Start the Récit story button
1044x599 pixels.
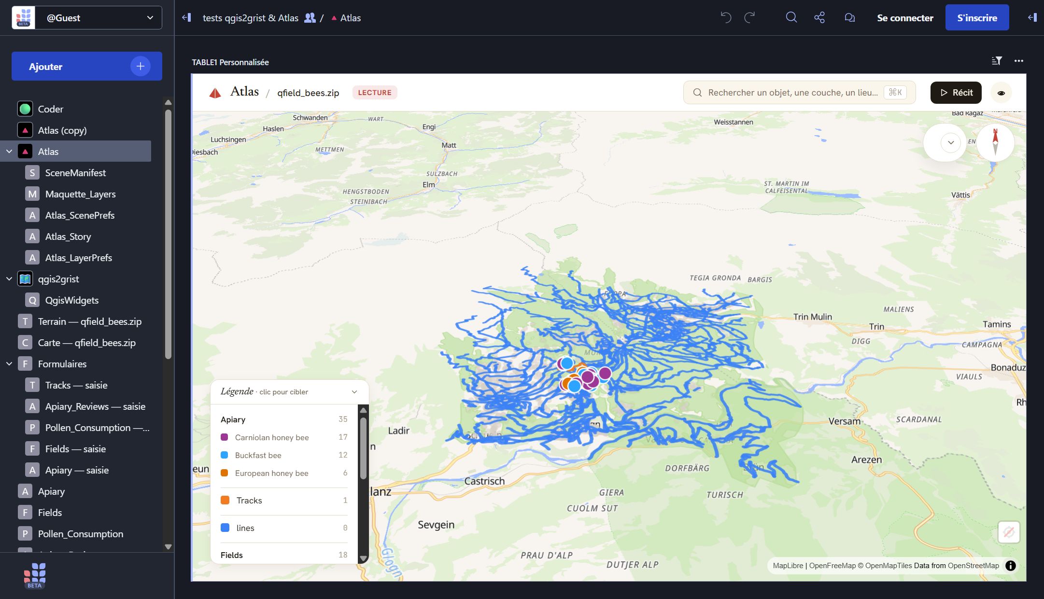pos(956,93)
